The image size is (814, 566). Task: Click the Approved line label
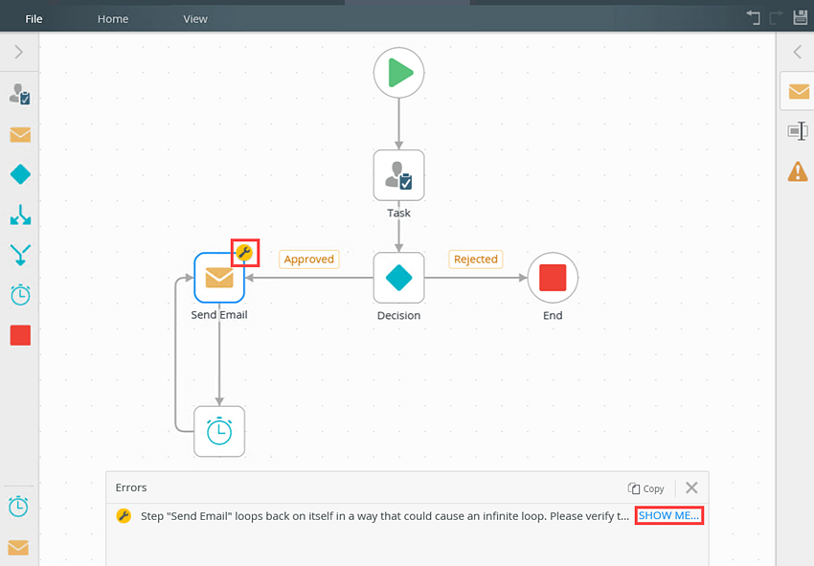pyautogui.click(x=309, y=260)
